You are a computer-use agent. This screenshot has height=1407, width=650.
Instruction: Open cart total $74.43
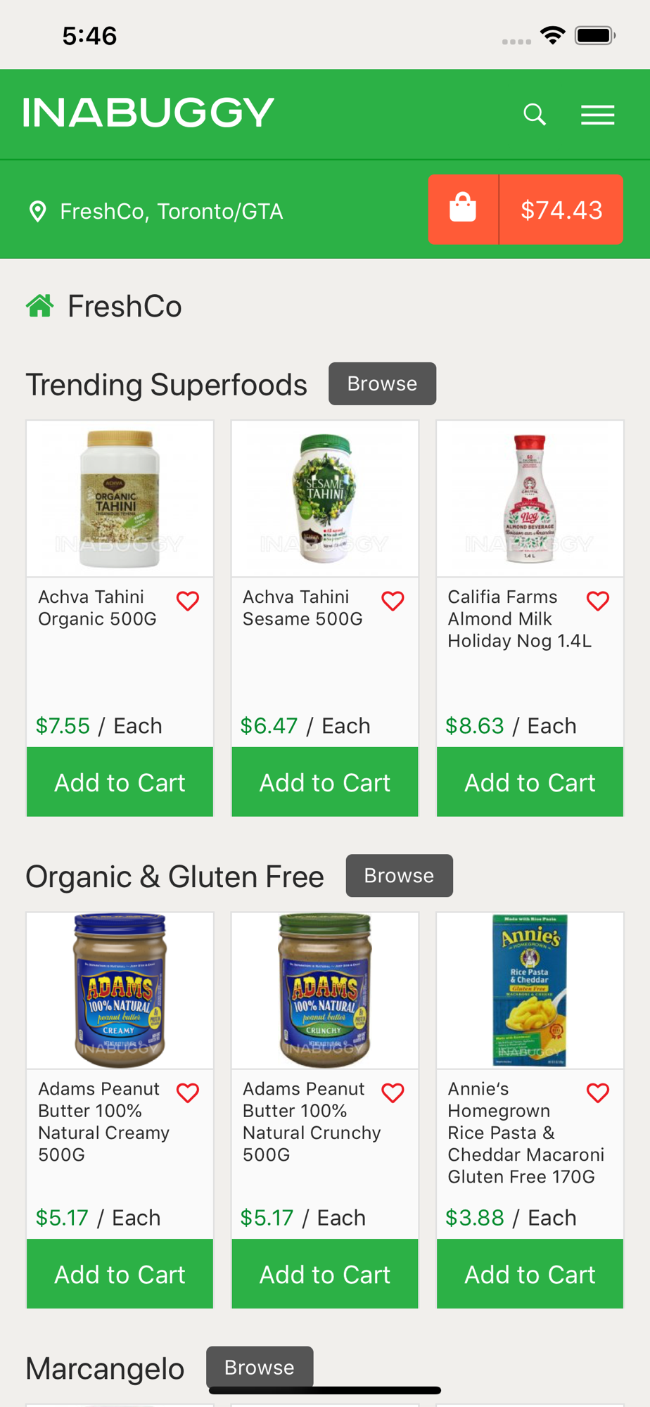pos(561,210)
